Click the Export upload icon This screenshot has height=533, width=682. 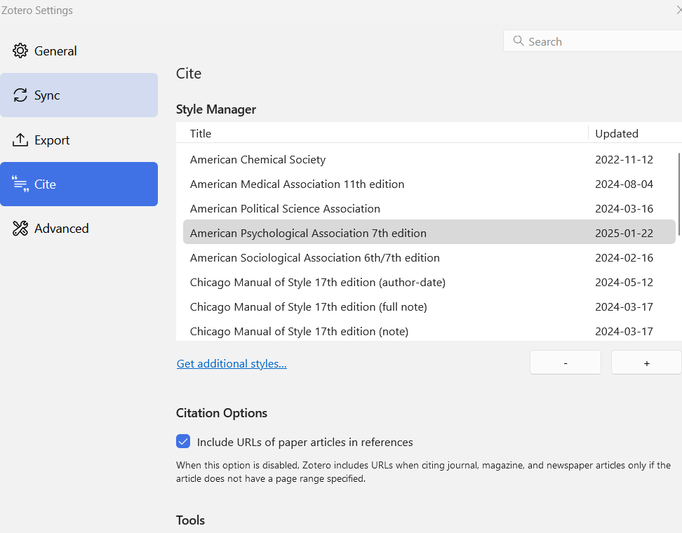(20, 140)
